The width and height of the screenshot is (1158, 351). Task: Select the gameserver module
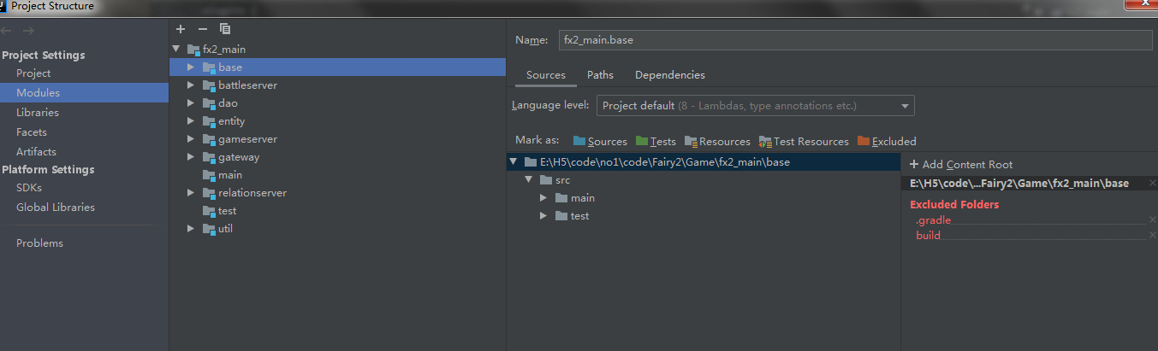(x=247, y=139)
